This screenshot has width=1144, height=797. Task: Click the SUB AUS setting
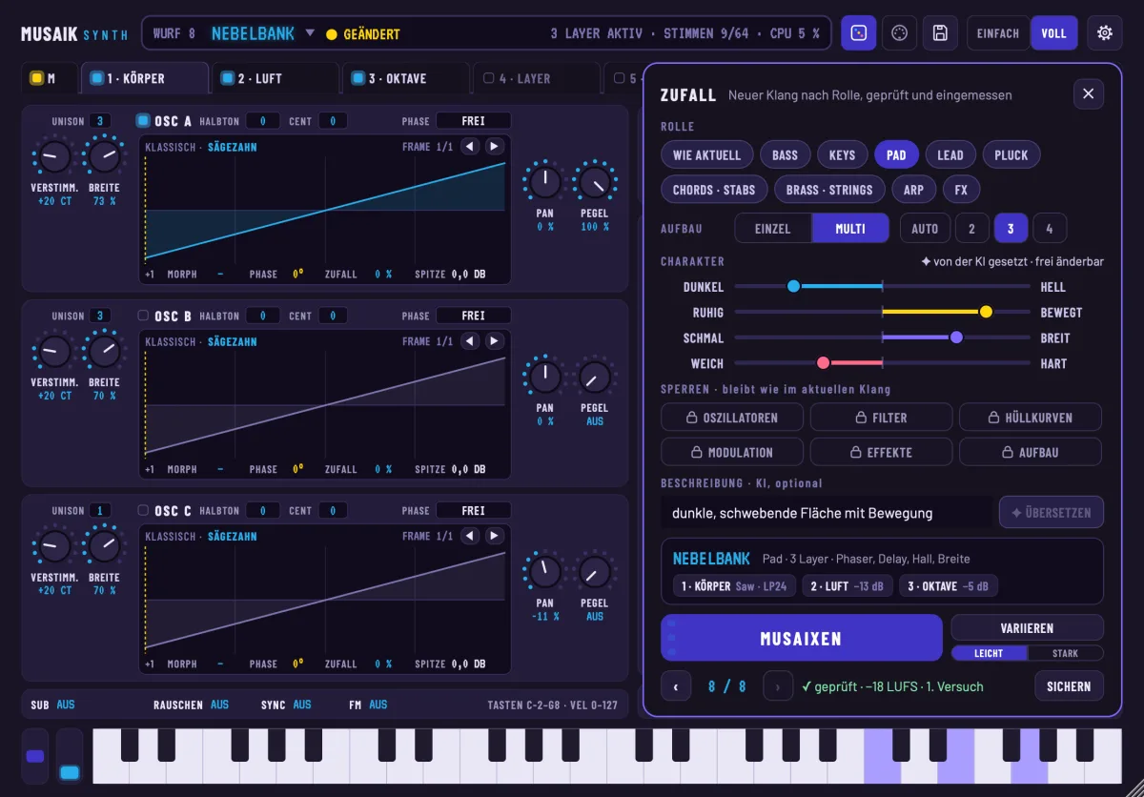[52, 705]
